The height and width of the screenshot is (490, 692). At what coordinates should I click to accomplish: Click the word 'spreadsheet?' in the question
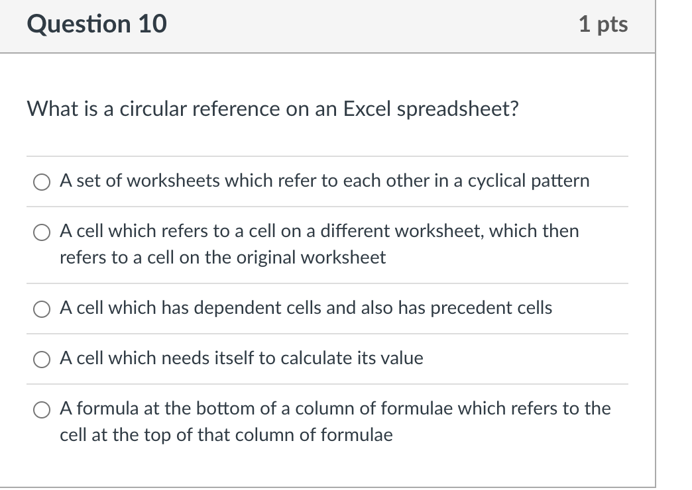[x=457, y=110]
